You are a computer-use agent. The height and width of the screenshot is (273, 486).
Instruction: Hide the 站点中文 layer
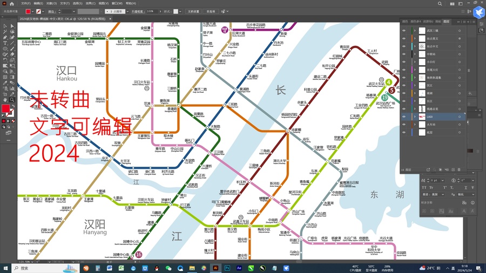[403, 46]
